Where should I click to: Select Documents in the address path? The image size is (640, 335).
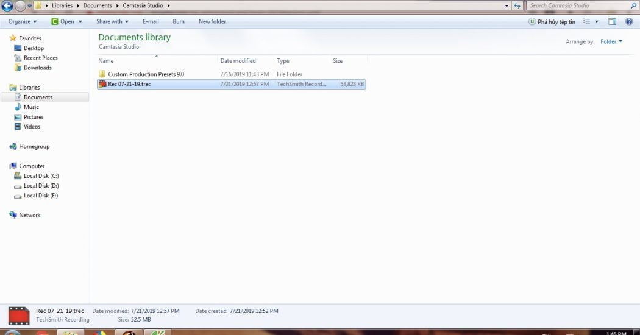[x=98, y=5]
